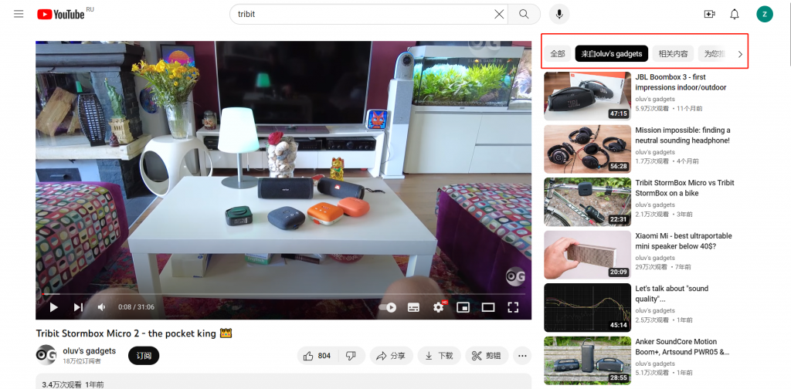Open Xiaomi Mi ultraportable speaker title
791x389 pixels.
tap(684, 241)
